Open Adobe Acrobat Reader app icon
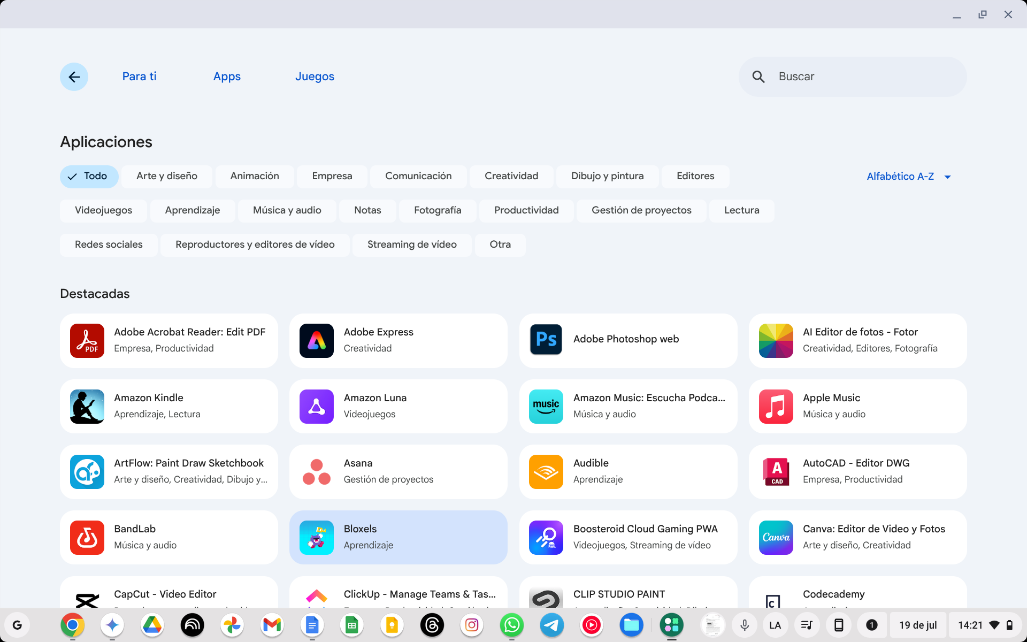1027x642 pixels. click(87, 341)
